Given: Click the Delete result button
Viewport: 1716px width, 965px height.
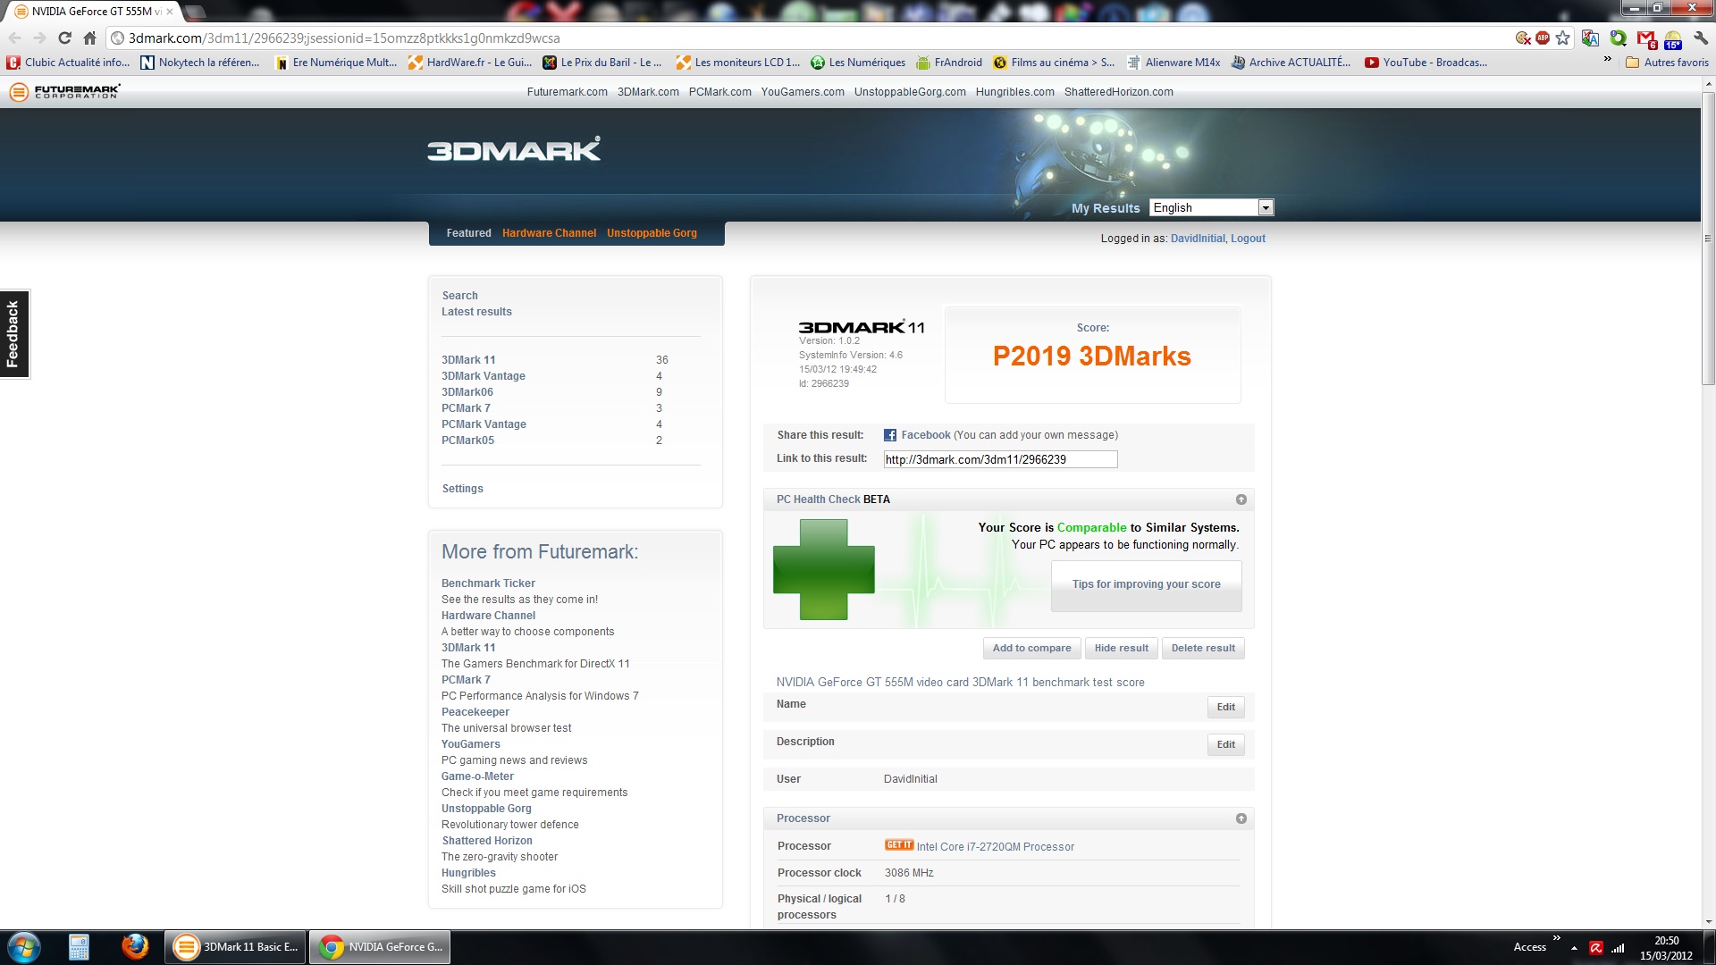Looking at the screenshot, I should [1203, 649].
